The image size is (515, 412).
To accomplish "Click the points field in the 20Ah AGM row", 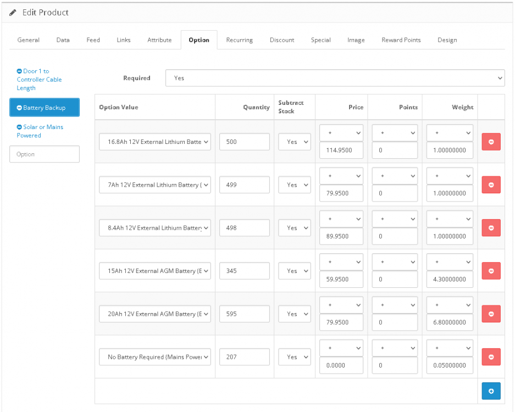I will (395, 322).
